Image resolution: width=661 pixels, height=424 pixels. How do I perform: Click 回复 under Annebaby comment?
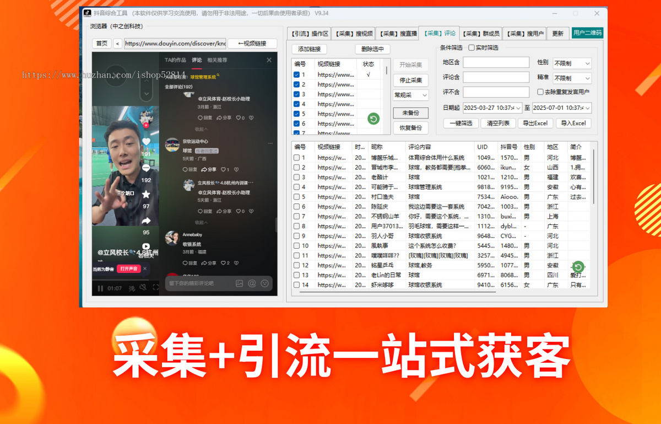pos(189,263)
